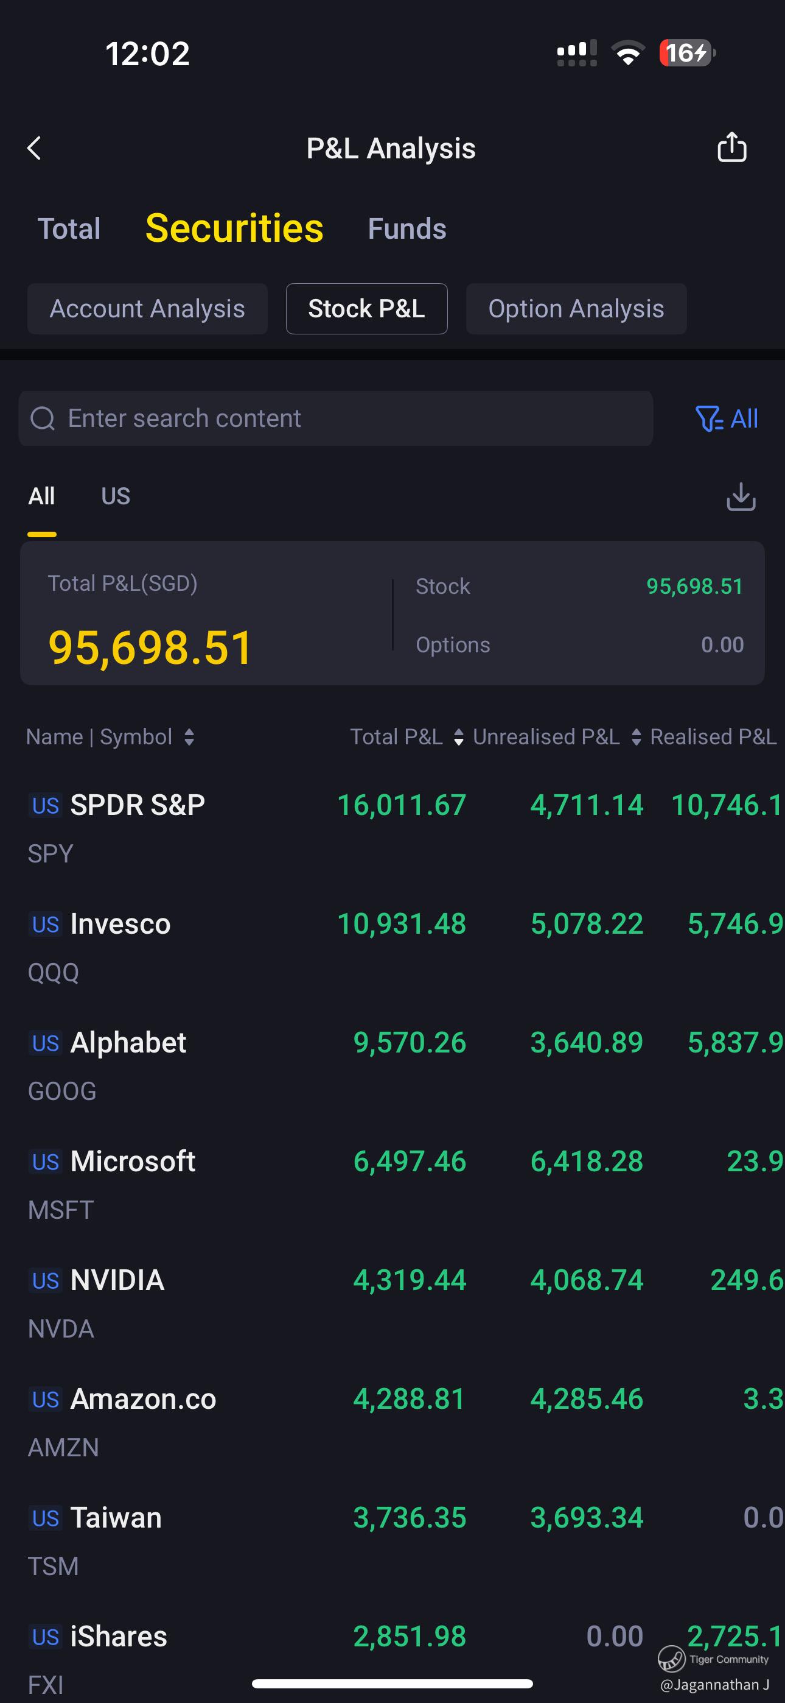This screenshot has width=785, height=1703.
Task: Select the Account Analysis button
Action: pyautogui.click(x=147, y=309)
